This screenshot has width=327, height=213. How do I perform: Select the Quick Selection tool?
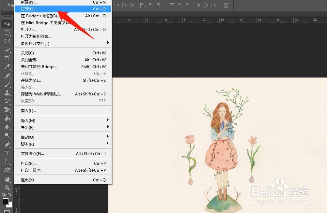[7, 50]
